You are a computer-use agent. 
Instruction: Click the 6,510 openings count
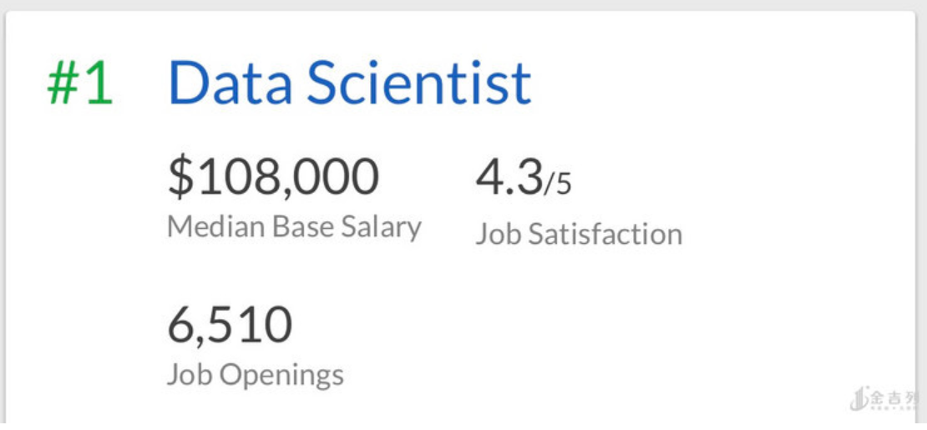pyautogui.click(x=230, y=326)
